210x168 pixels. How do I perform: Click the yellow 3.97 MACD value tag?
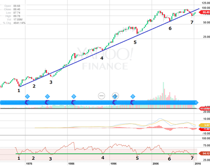[205, 125]
